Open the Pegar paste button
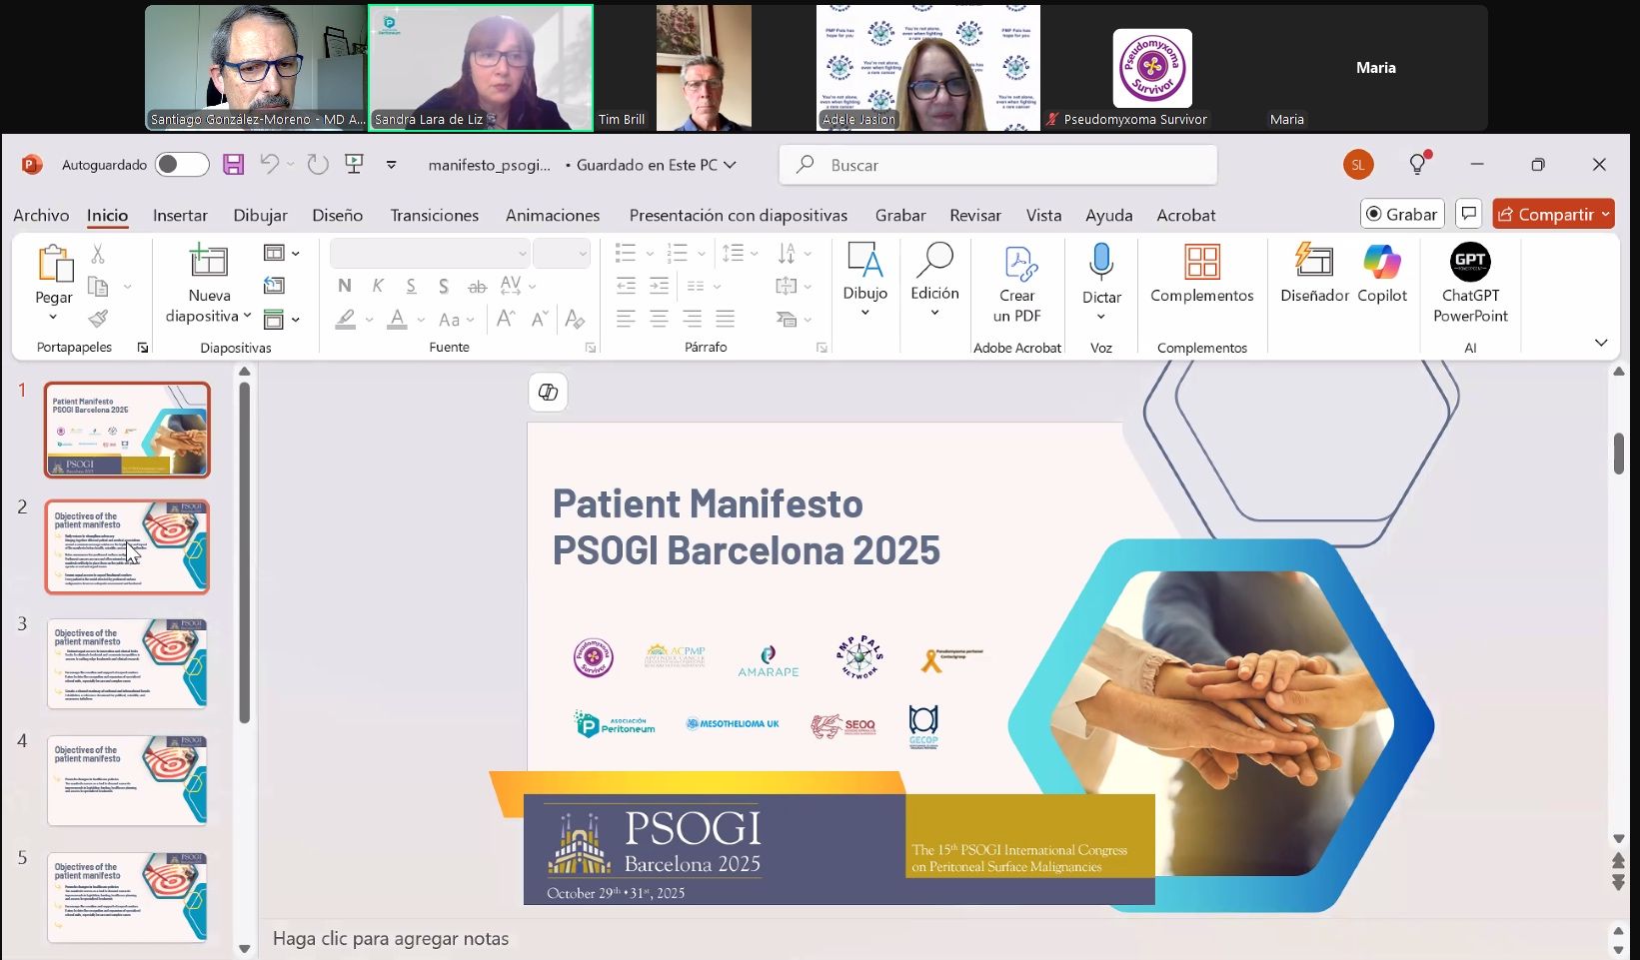 [54, 284]
